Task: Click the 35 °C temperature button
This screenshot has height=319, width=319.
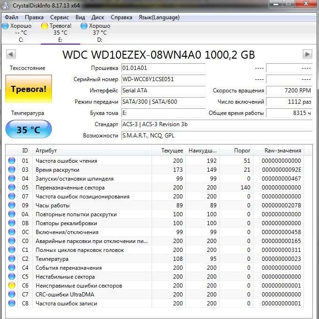Action: pos(29,130)
